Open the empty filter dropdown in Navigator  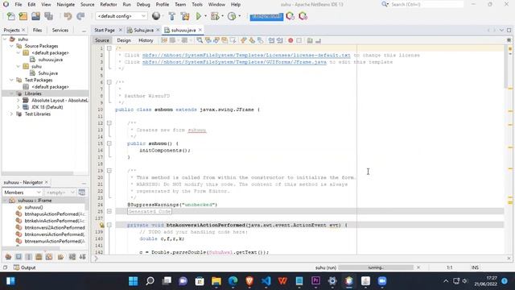[x=60, y=193]
